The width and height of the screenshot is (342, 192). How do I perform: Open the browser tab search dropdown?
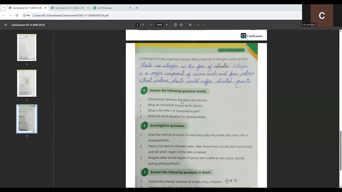(3, 8)
